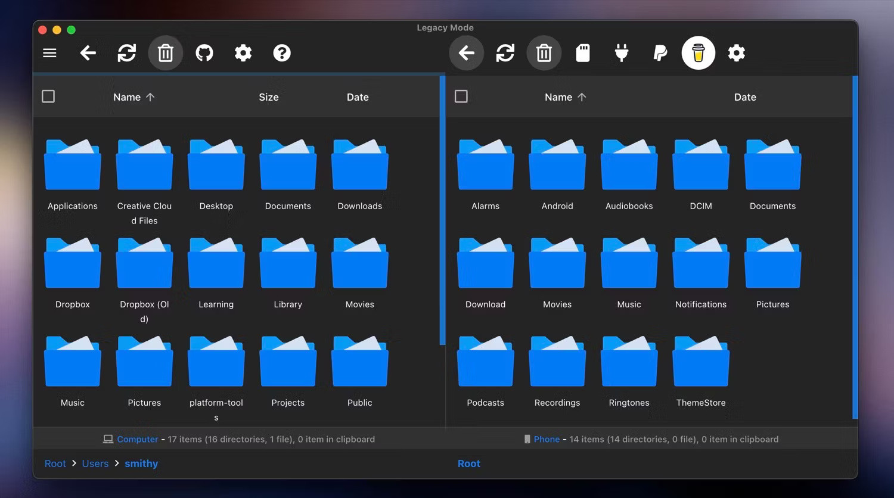This screenshot has height=498, width=894.
Task: Donate via the PayPal icon
Action: pos(659,52)
